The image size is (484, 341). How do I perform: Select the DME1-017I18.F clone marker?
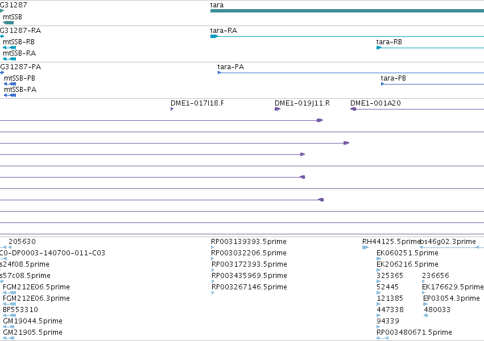pyautogui.click(x=172, y=109)
